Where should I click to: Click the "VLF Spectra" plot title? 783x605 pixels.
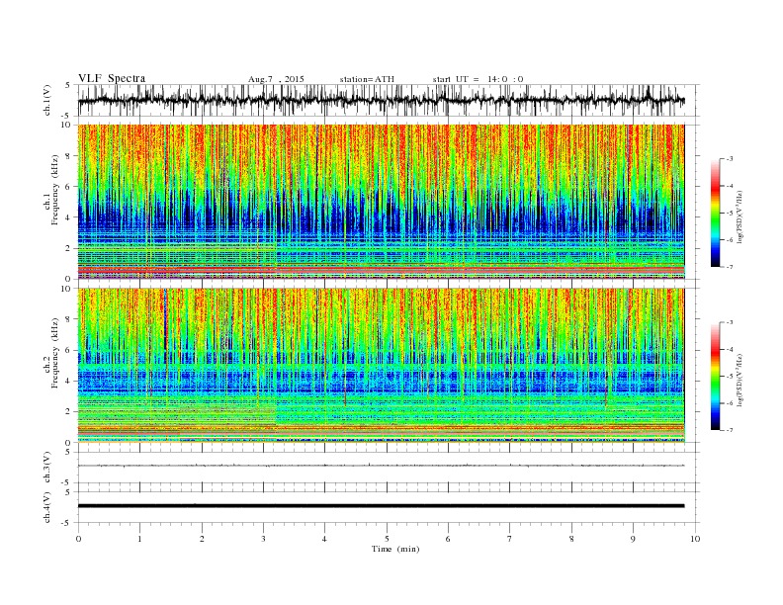coord(112,78)
